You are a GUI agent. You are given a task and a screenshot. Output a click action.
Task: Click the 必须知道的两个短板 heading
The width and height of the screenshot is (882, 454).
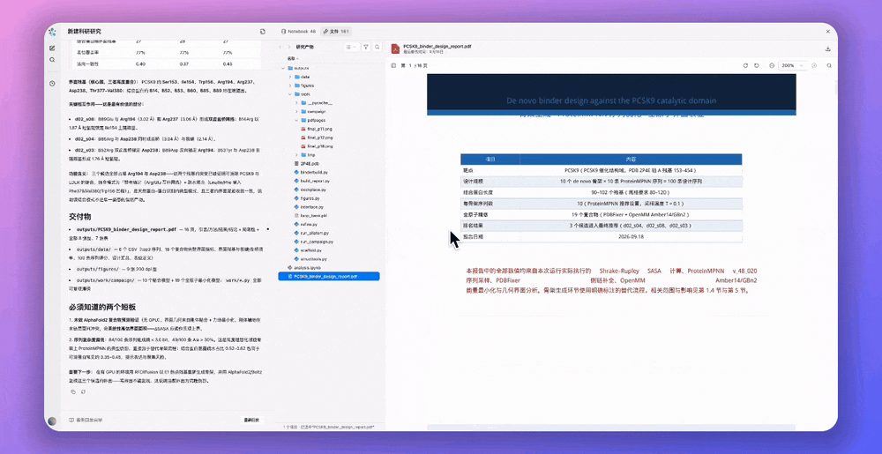pyautogui.click(x=102, y=308)
